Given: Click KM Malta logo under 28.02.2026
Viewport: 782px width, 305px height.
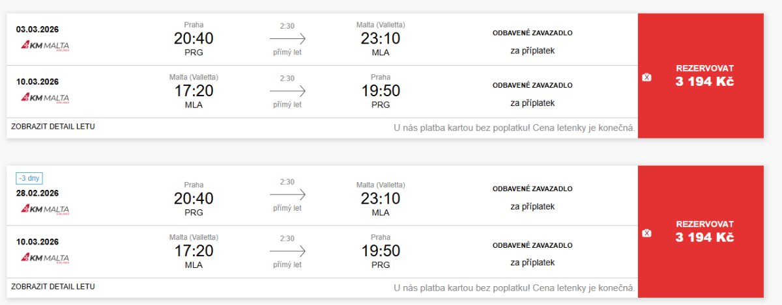Looking at the screenshot, I should (45, 209).
